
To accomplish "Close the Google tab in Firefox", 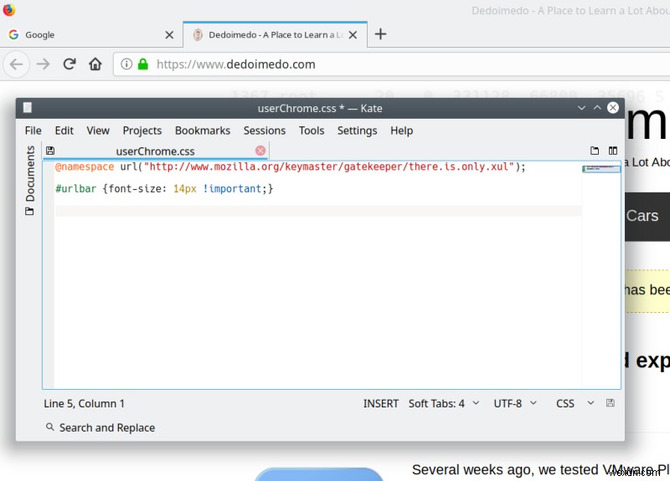I will point(169,35).
